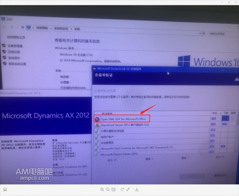This screenshot has height=196, width=239.
Task: Toggle sort arrow on 状态 column header
Action: pyautogui.click(x=220, y=113)
